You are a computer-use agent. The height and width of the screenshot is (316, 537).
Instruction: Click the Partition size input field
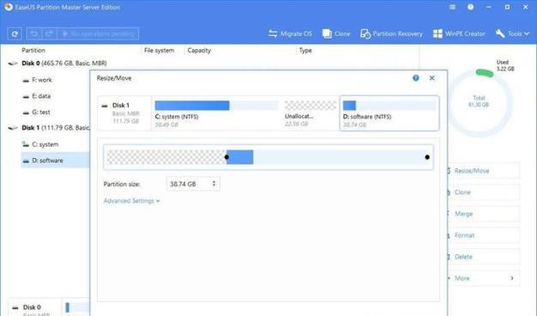[193, 184]
